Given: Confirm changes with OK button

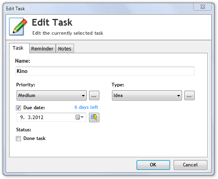Looking at the screenshot, I should [153, 165].
